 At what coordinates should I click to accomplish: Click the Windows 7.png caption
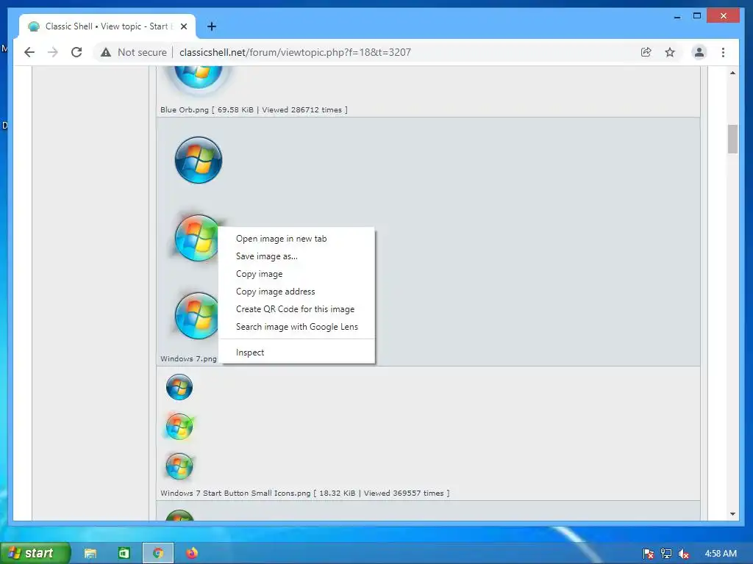coord(188,358)
